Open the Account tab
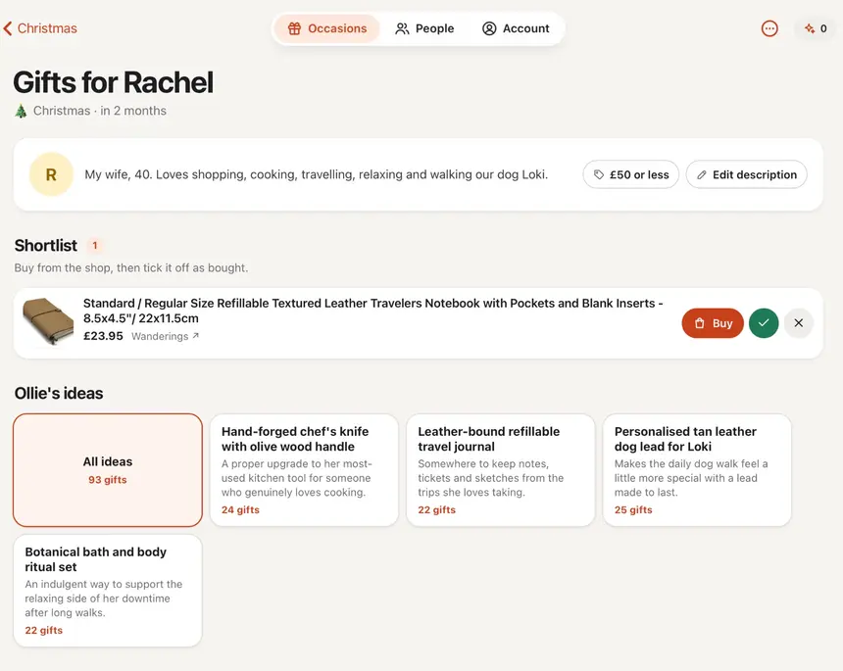This screenshot has height=671, width=843. pyautogui.click(x=516, y=28)
